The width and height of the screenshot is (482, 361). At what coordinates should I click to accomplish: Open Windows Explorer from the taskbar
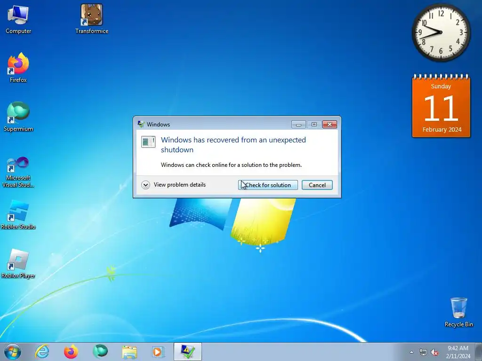point(129,352)
